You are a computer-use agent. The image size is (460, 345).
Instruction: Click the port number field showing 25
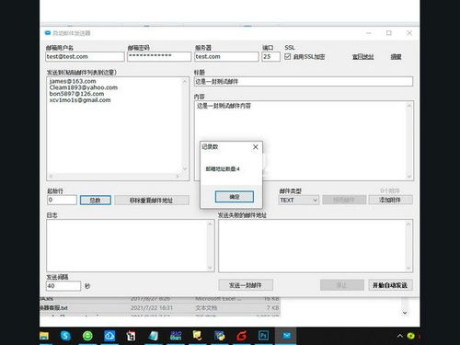click(270, 57)
